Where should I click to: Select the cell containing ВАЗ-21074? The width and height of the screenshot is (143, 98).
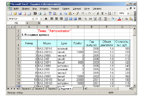(47, 62)
